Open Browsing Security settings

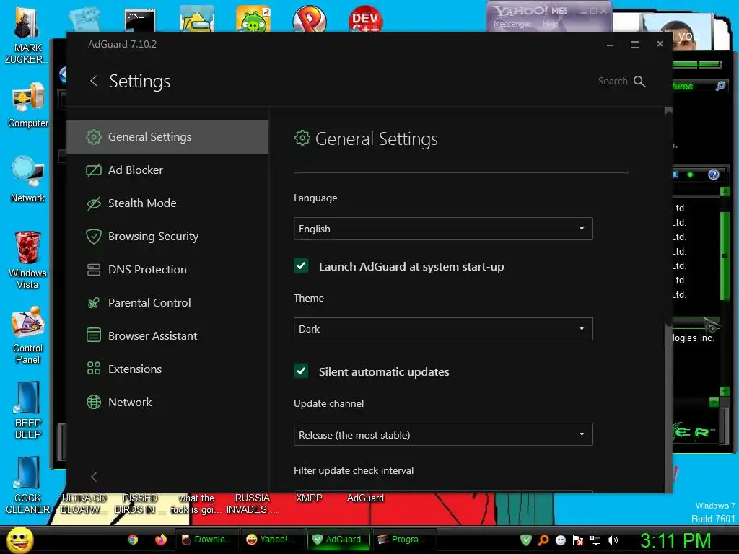pos(167,237)
